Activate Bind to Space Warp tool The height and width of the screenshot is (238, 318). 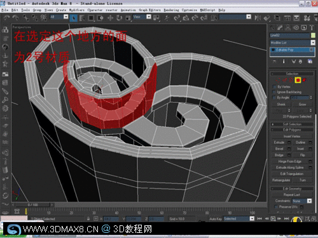tap(43, 18)
